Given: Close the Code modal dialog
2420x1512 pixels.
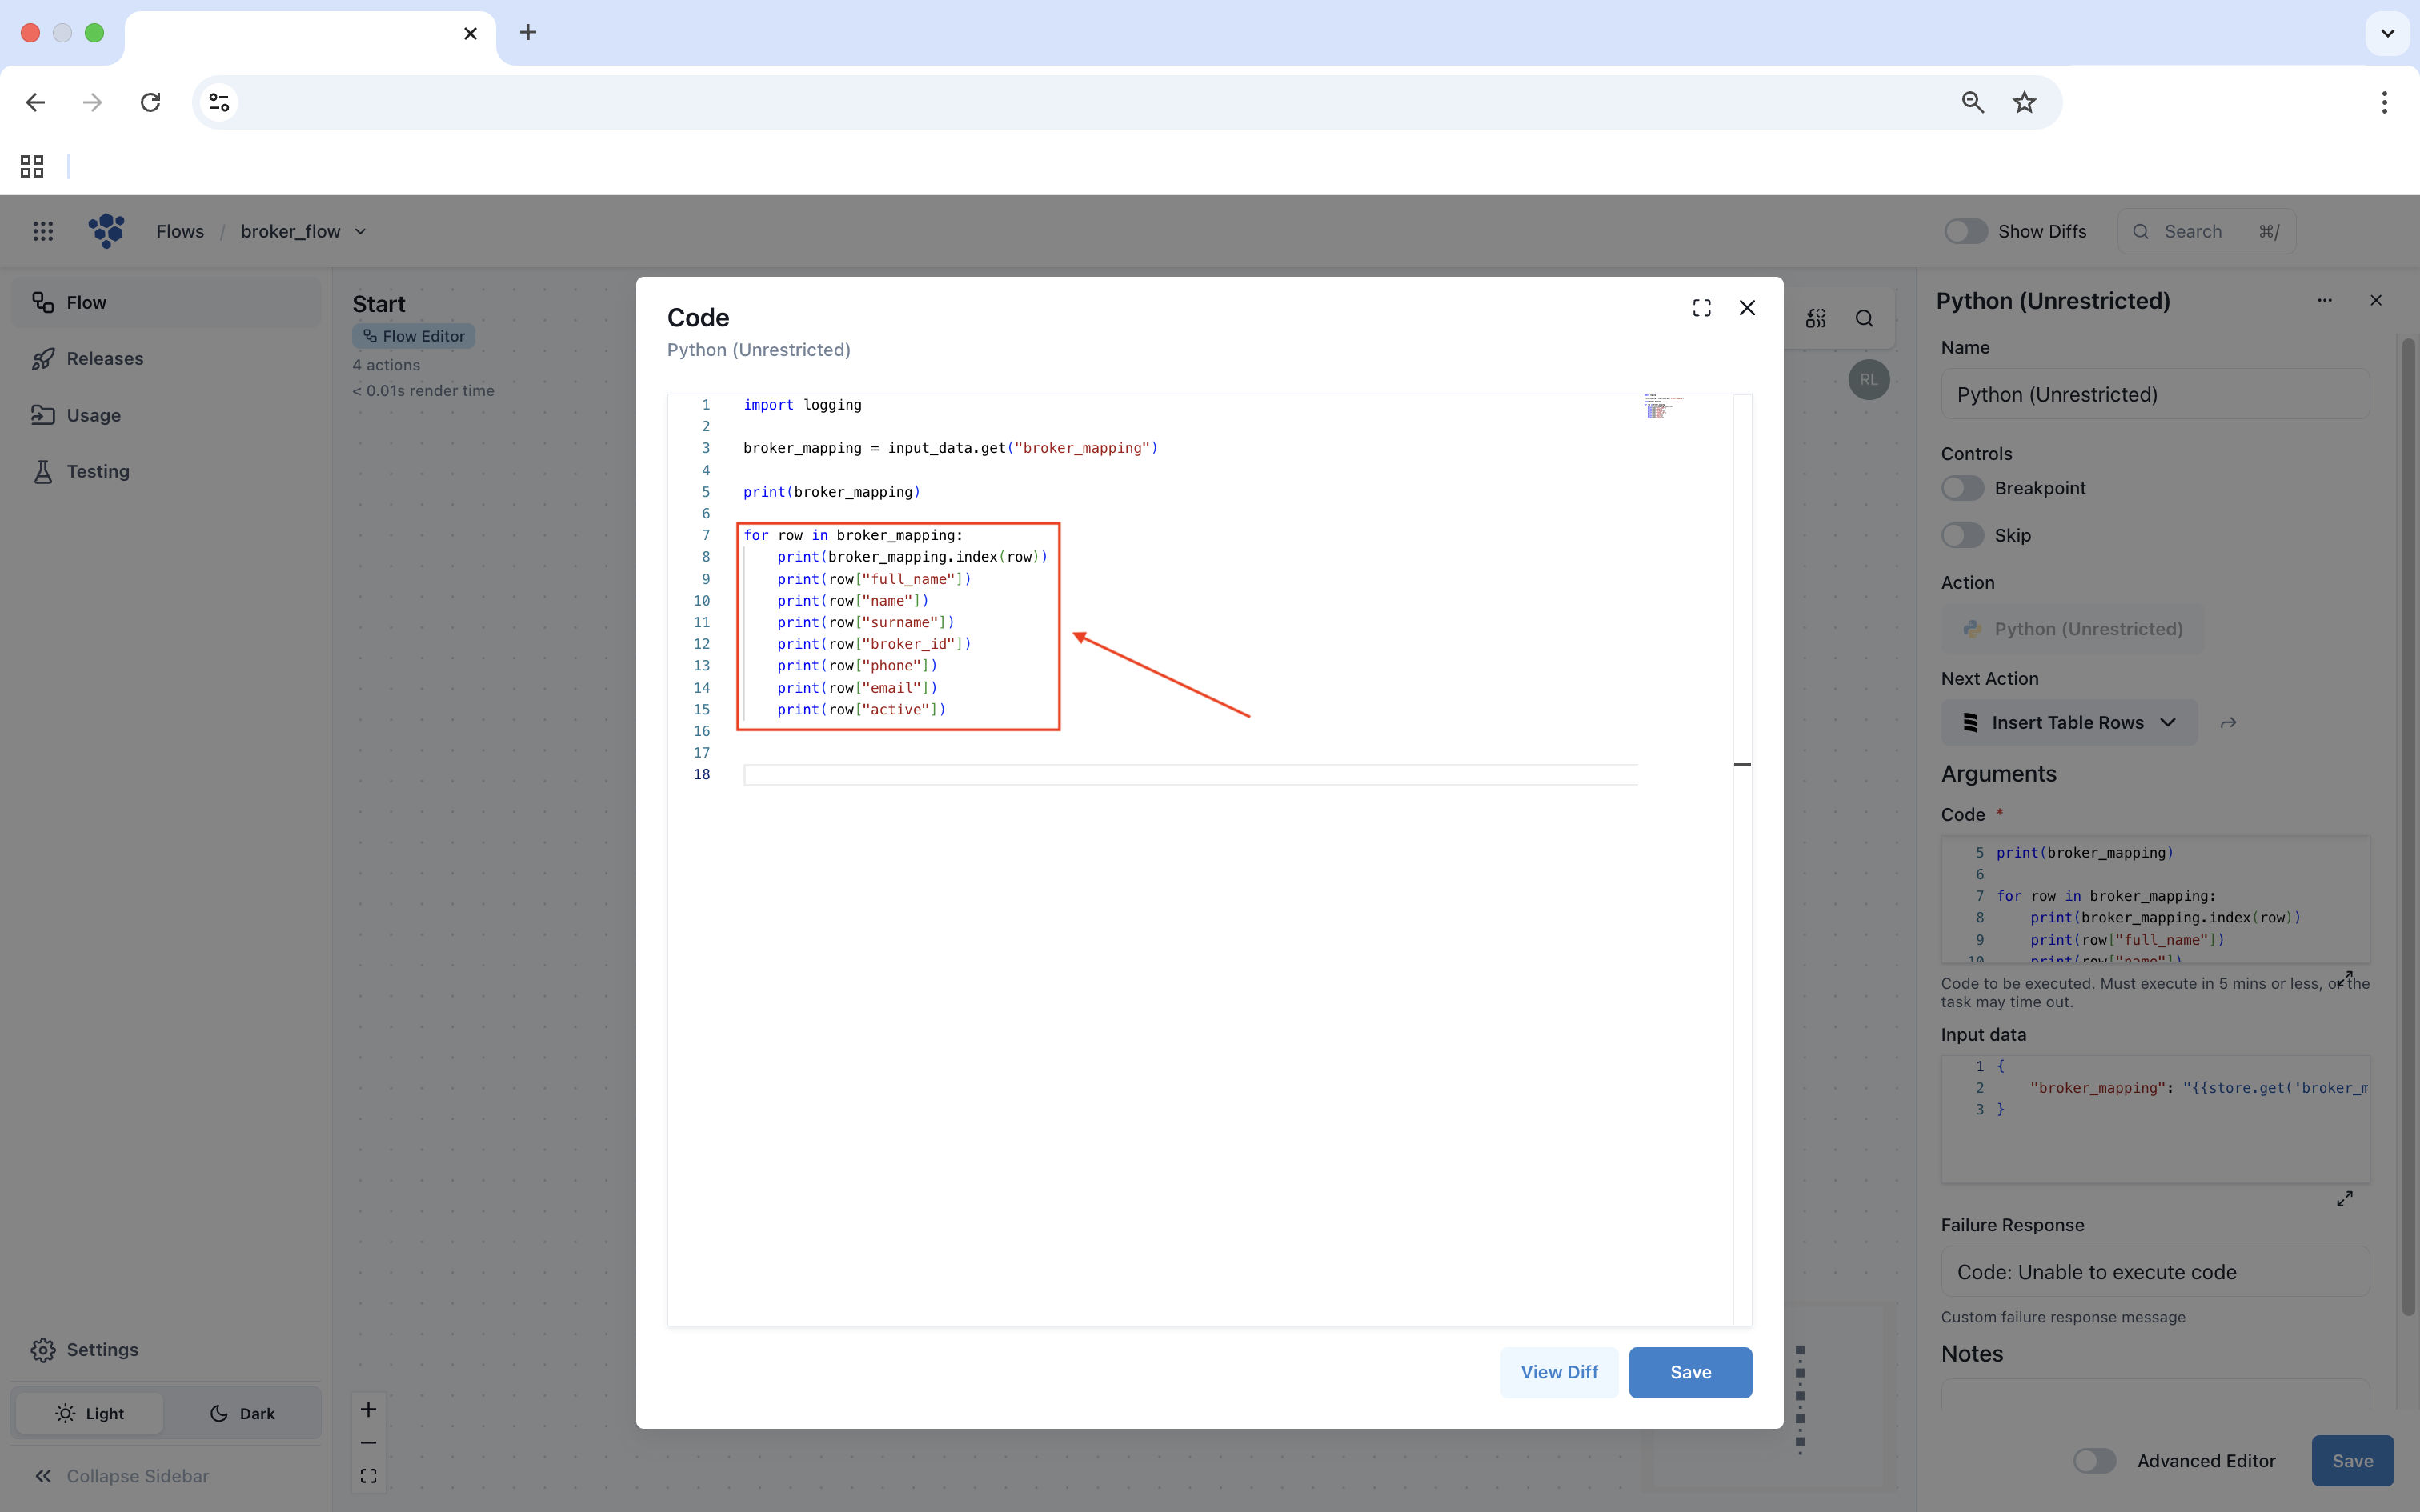Looking at the screenshot, I should pos(1747,308).
